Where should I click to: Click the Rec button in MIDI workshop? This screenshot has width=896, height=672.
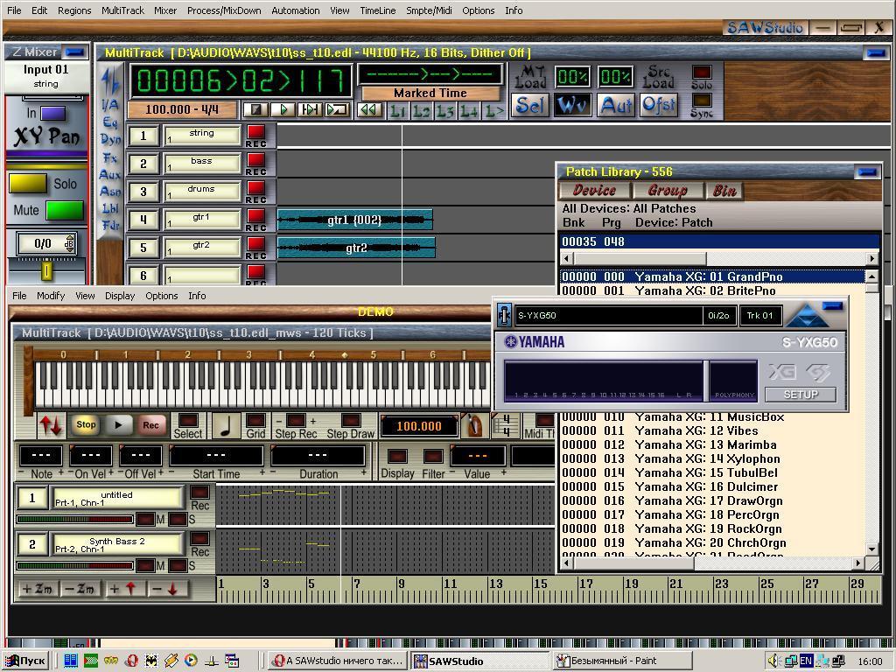coord(150,424)
